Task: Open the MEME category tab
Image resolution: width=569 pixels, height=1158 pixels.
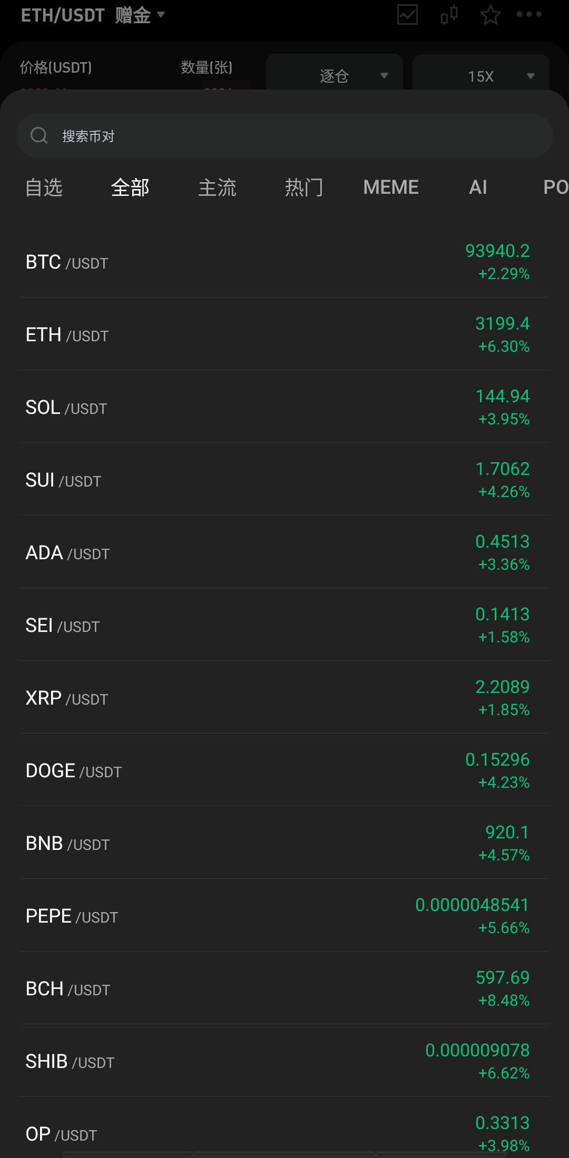Action: click(391, 187)
